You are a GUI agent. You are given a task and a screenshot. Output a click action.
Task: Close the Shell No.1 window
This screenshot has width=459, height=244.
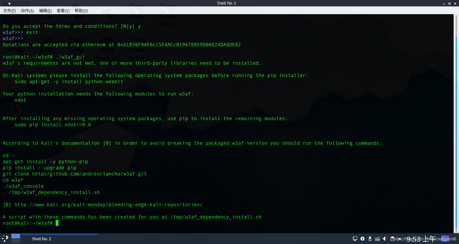pos(455,3)
